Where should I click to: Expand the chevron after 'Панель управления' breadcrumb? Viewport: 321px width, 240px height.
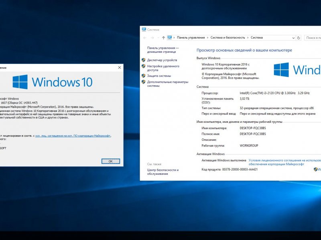[x=207, y=38]
